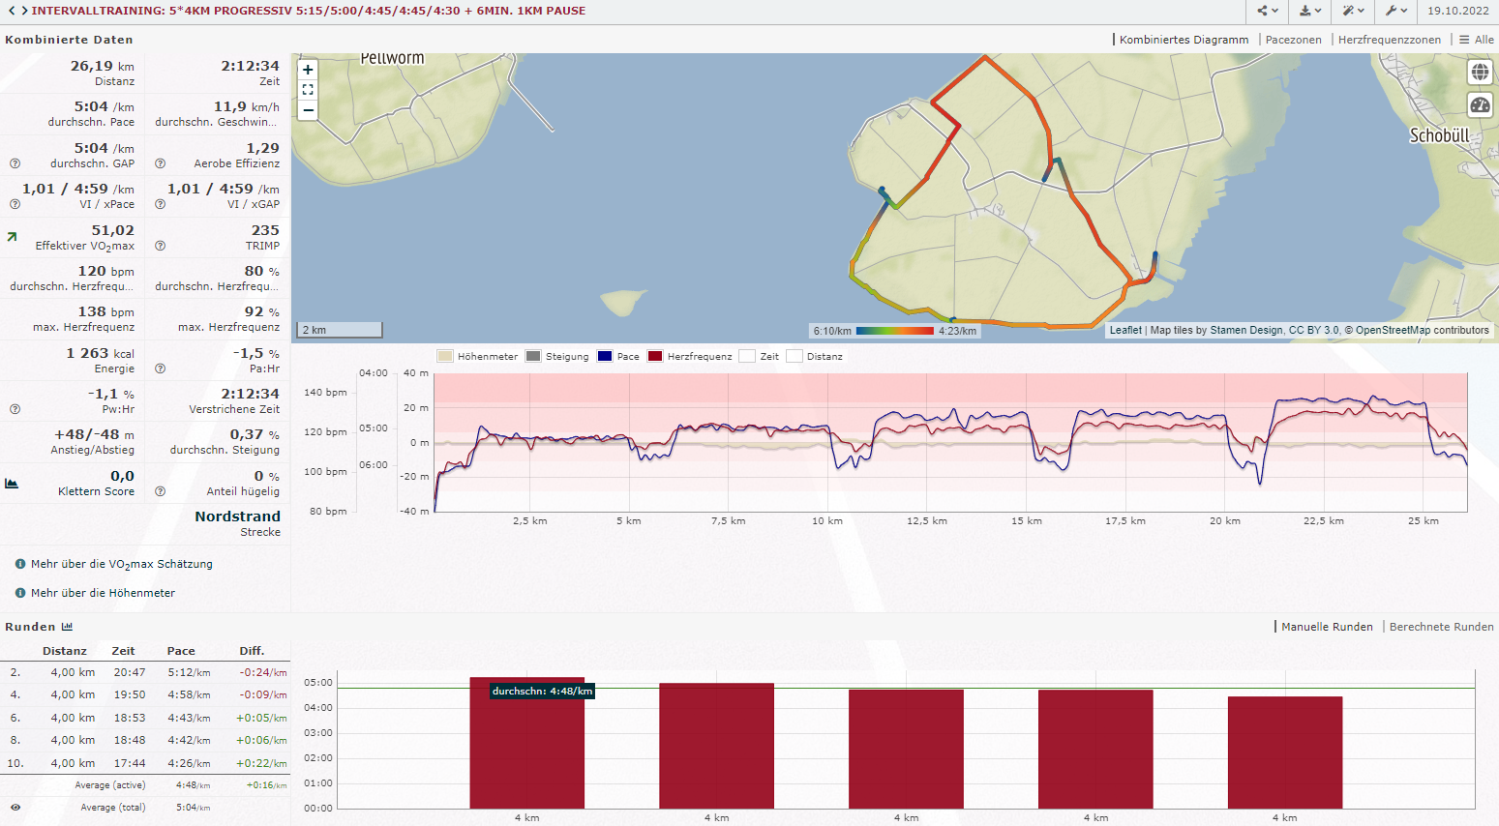1499x826 pixels.
Task: Open the download/export dropdown
Action: pos(1310,11)
